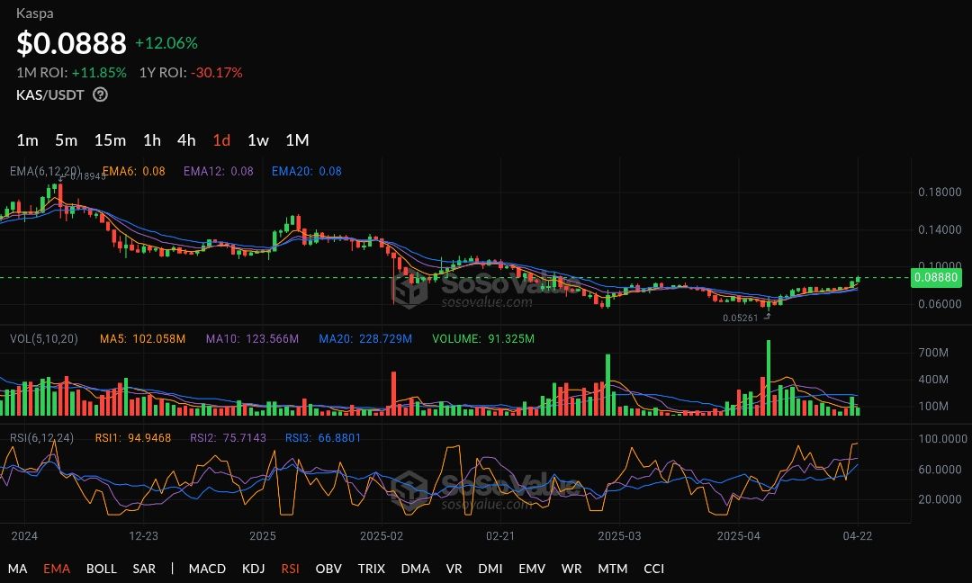Show the EMV indicator panel
972x583 pixels.
pos(532,569)
